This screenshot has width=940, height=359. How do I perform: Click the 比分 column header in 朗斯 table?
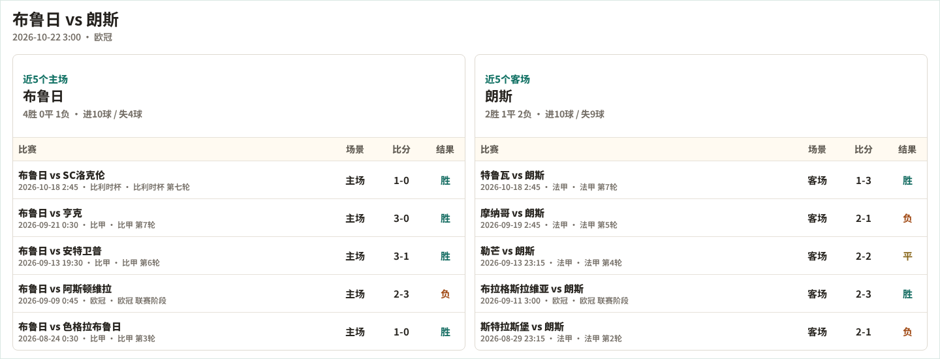point(864,149)
